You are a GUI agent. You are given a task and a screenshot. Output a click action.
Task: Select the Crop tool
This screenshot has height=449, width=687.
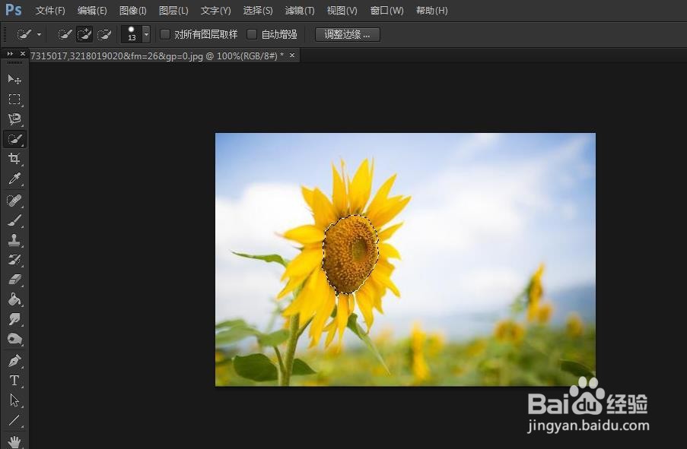(15, 159)
